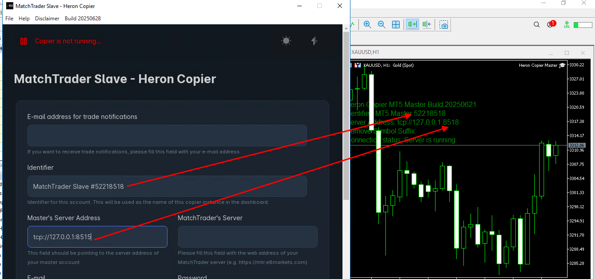The width and height of the screenshot is (595, 279).
Task: Click the green connection status bar in MT5
Action: (x=583, y=25)
